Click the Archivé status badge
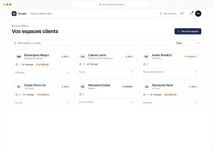 tap(127, 87)
